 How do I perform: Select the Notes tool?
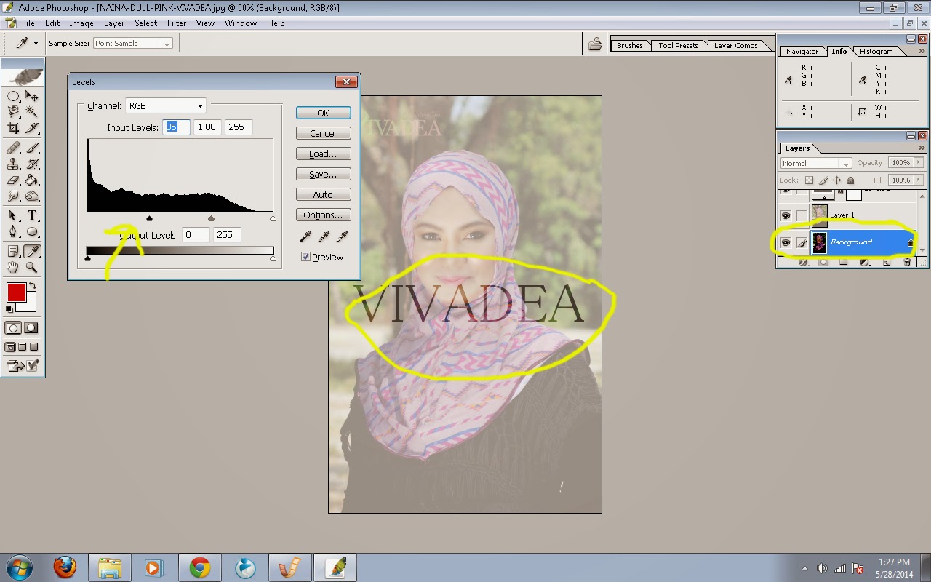click(x=13, y=251)
